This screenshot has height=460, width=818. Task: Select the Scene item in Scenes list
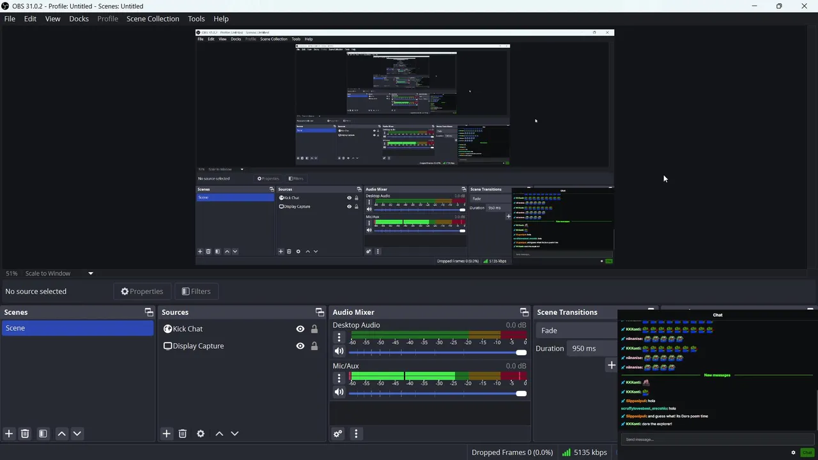pyautogui.click(x=77, y=328)
